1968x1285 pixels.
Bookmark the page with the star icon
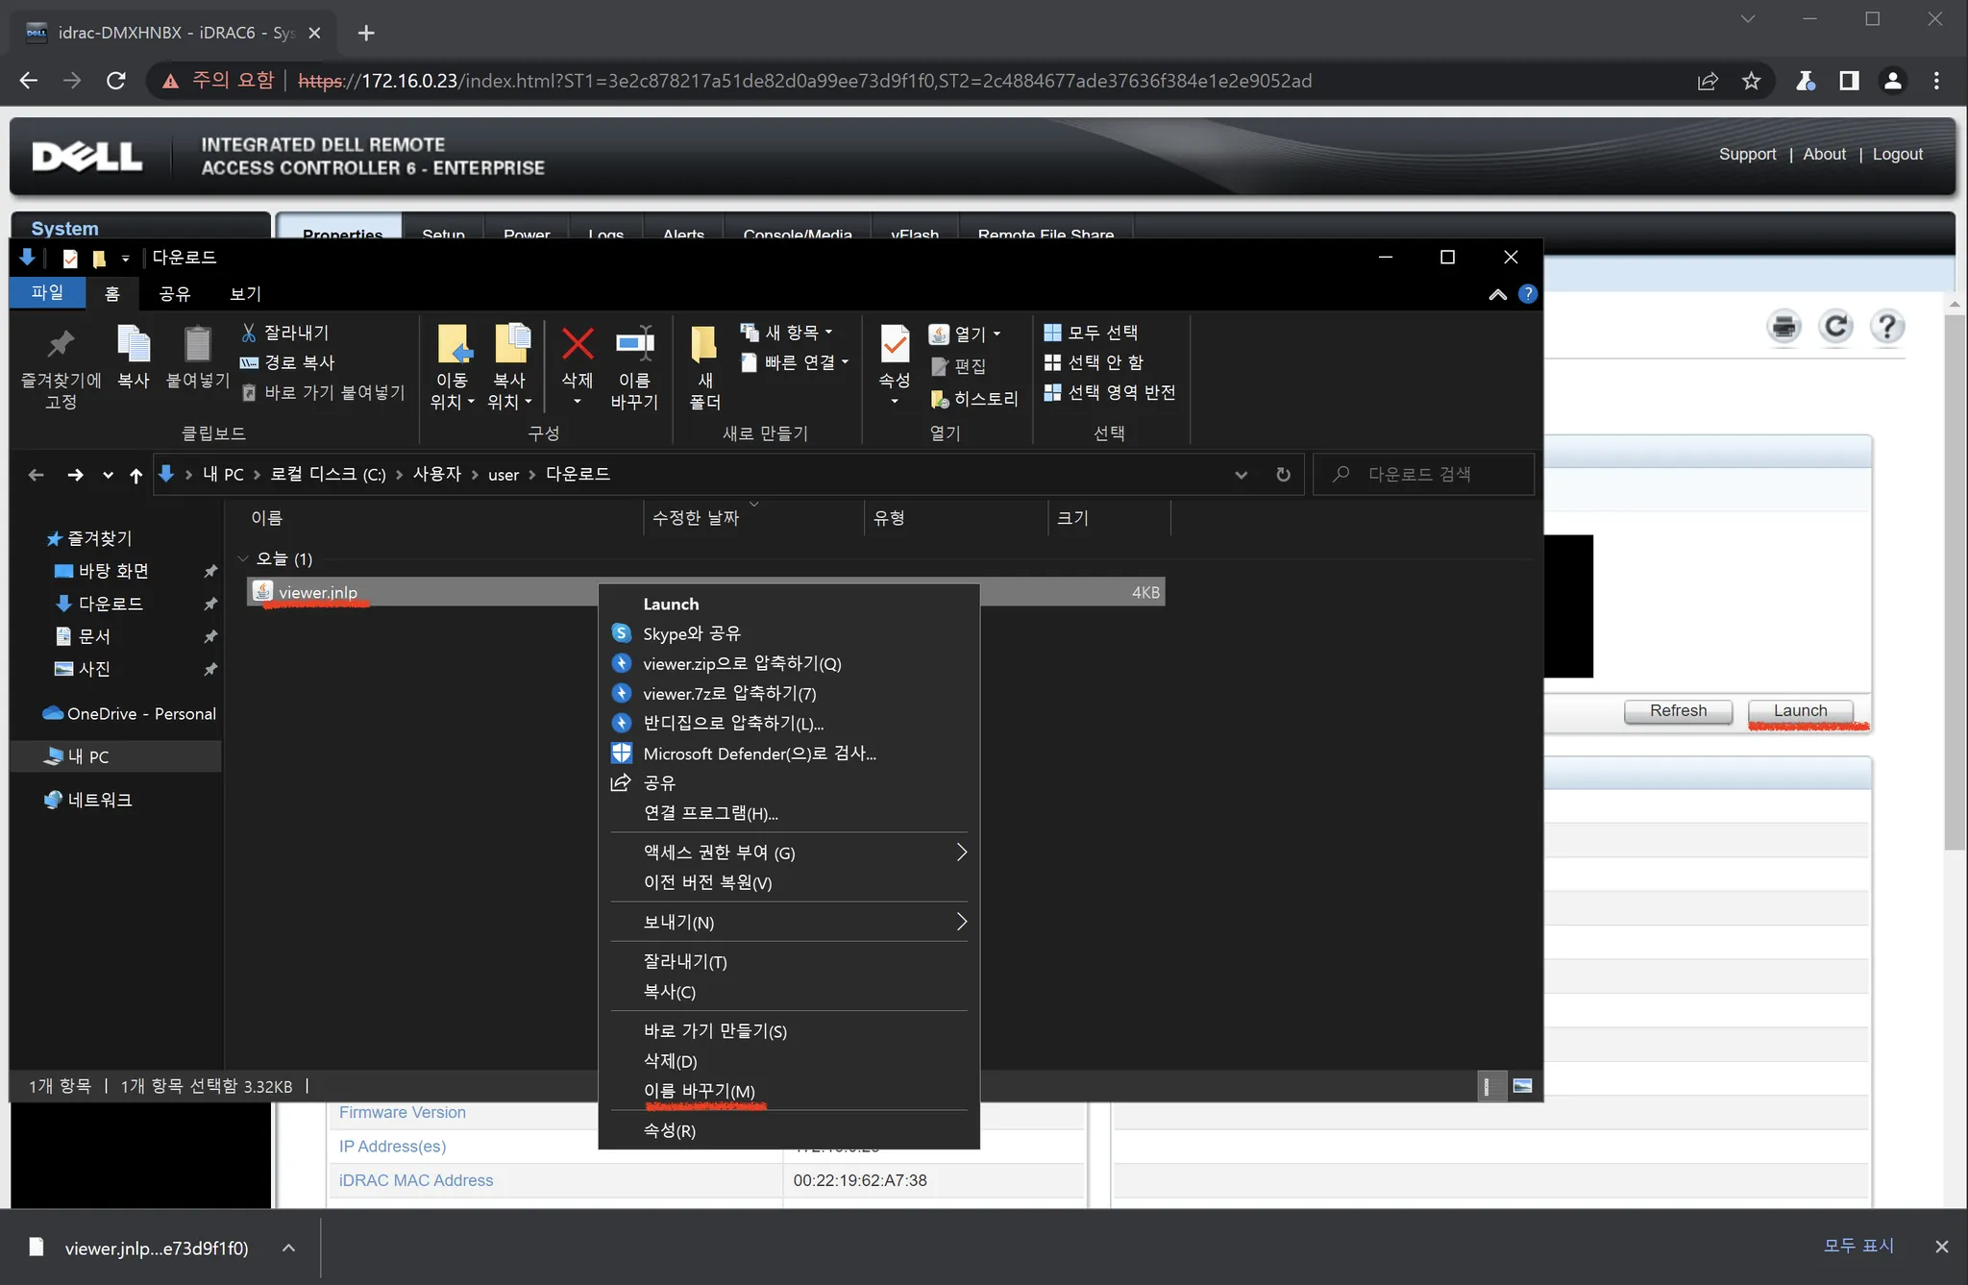pyautogui.click(x=1751, y=81)
